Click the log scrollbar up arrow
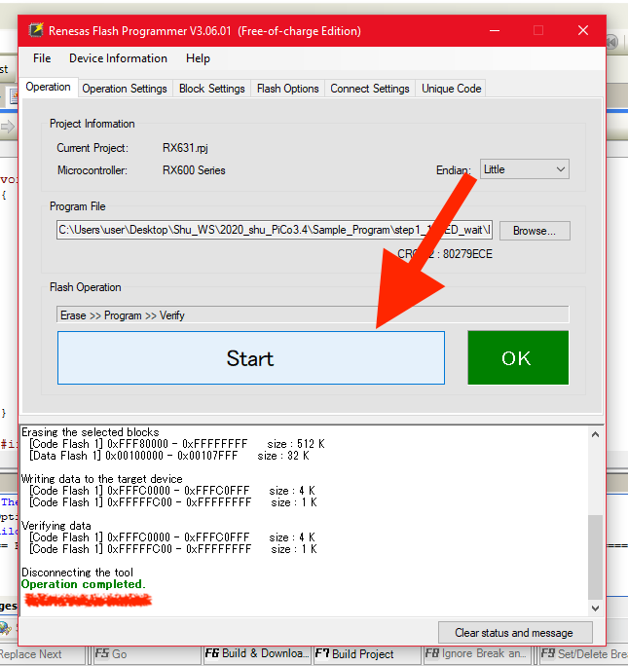This screenshot has height=666, width=628. 595,434
